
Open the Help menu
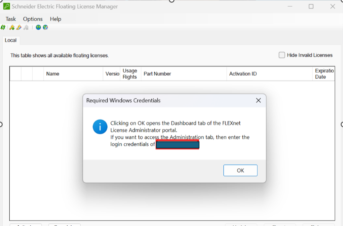tap(55, 19)
